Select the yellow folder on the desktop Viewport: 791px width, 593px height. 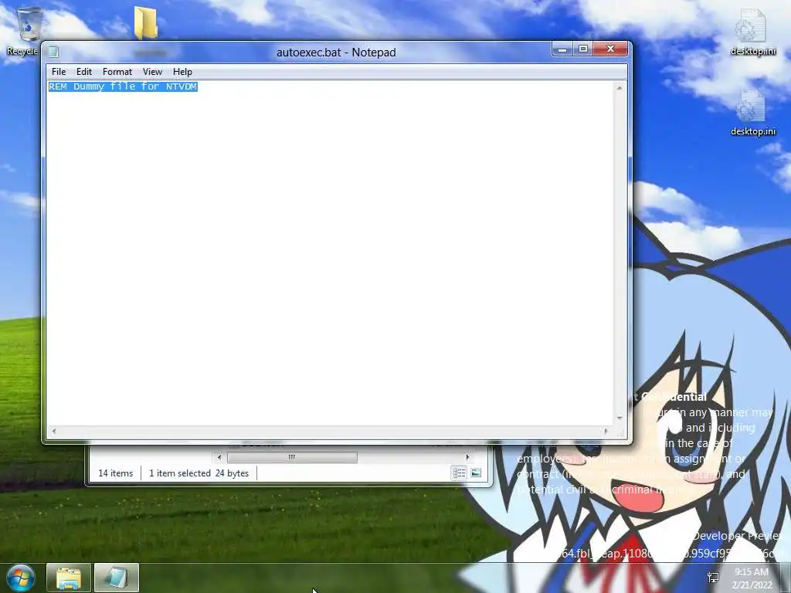pyautogui.click(x=146, y=23)
